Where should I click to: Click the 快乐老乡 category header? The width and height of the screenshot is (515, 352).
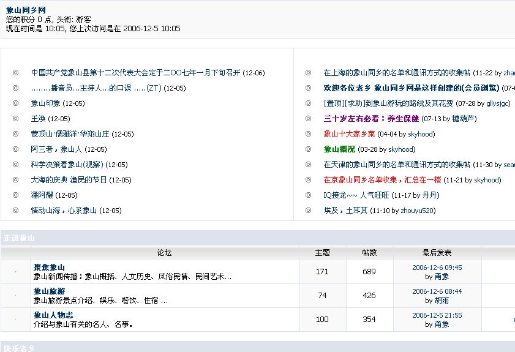pos(19,348)
